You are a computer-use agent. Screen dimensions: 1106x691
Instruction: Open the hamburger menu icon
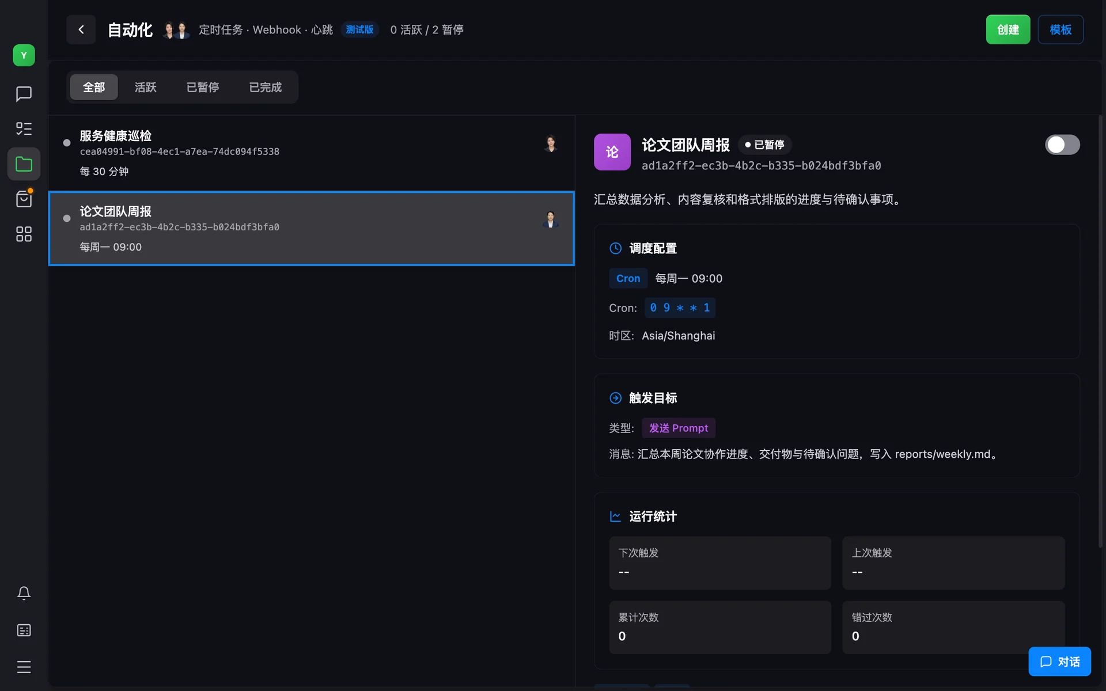(24, 667)
